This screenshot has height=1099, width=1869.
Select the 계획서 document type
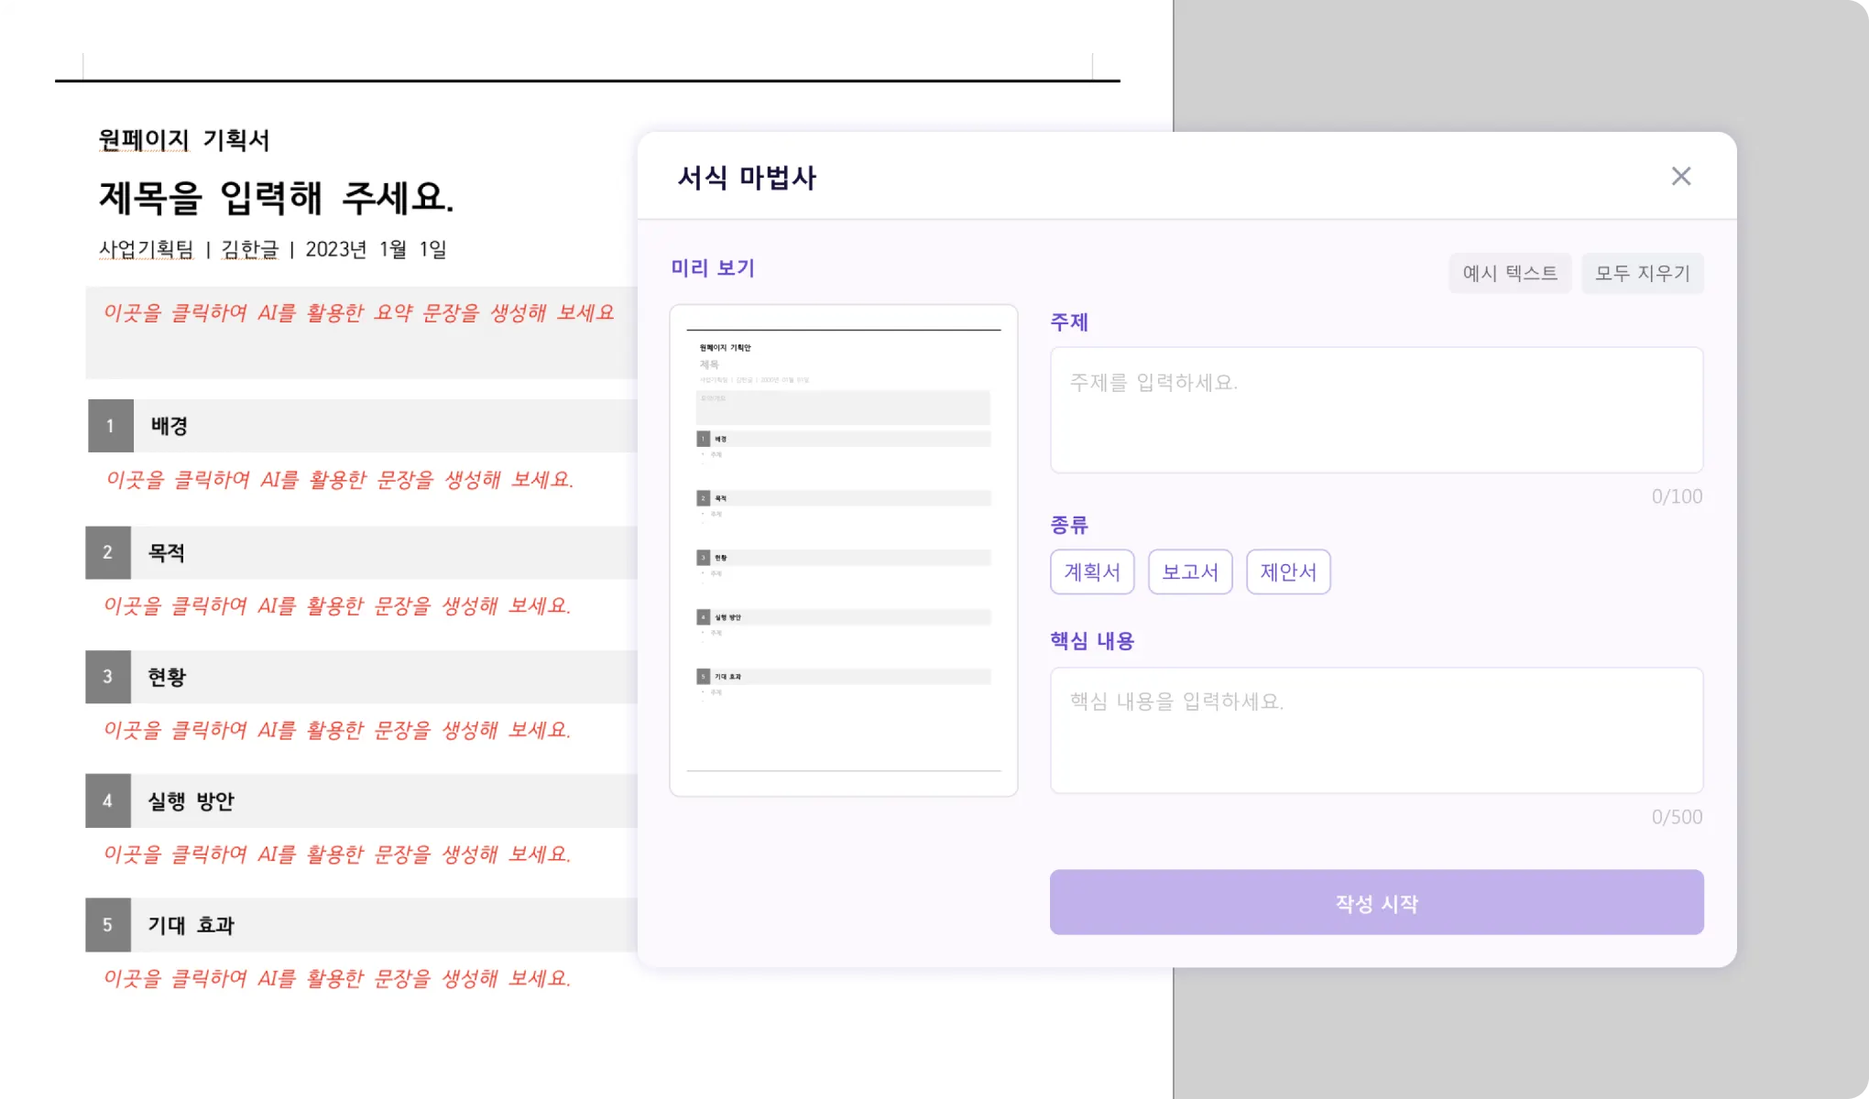[1092, 572]
